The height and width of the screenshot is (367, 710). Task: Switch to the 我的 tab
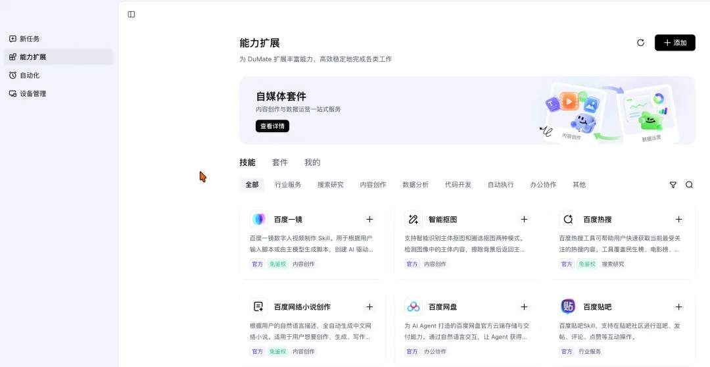tap(312, 162)
